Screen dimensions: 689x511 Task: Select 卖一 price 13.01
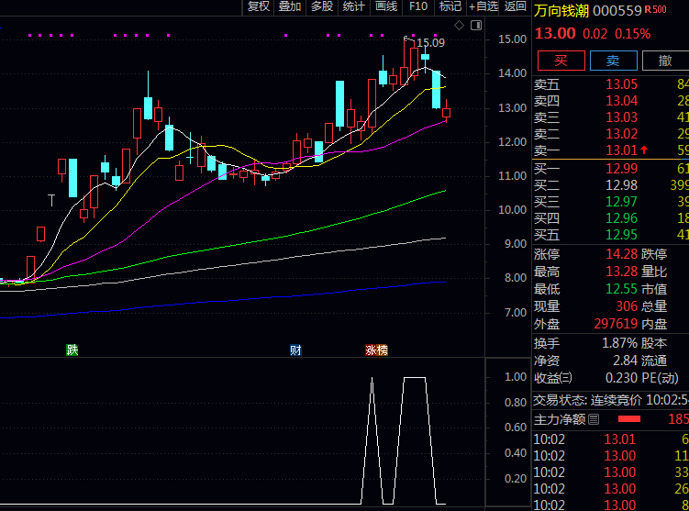(x=621, y=150)
